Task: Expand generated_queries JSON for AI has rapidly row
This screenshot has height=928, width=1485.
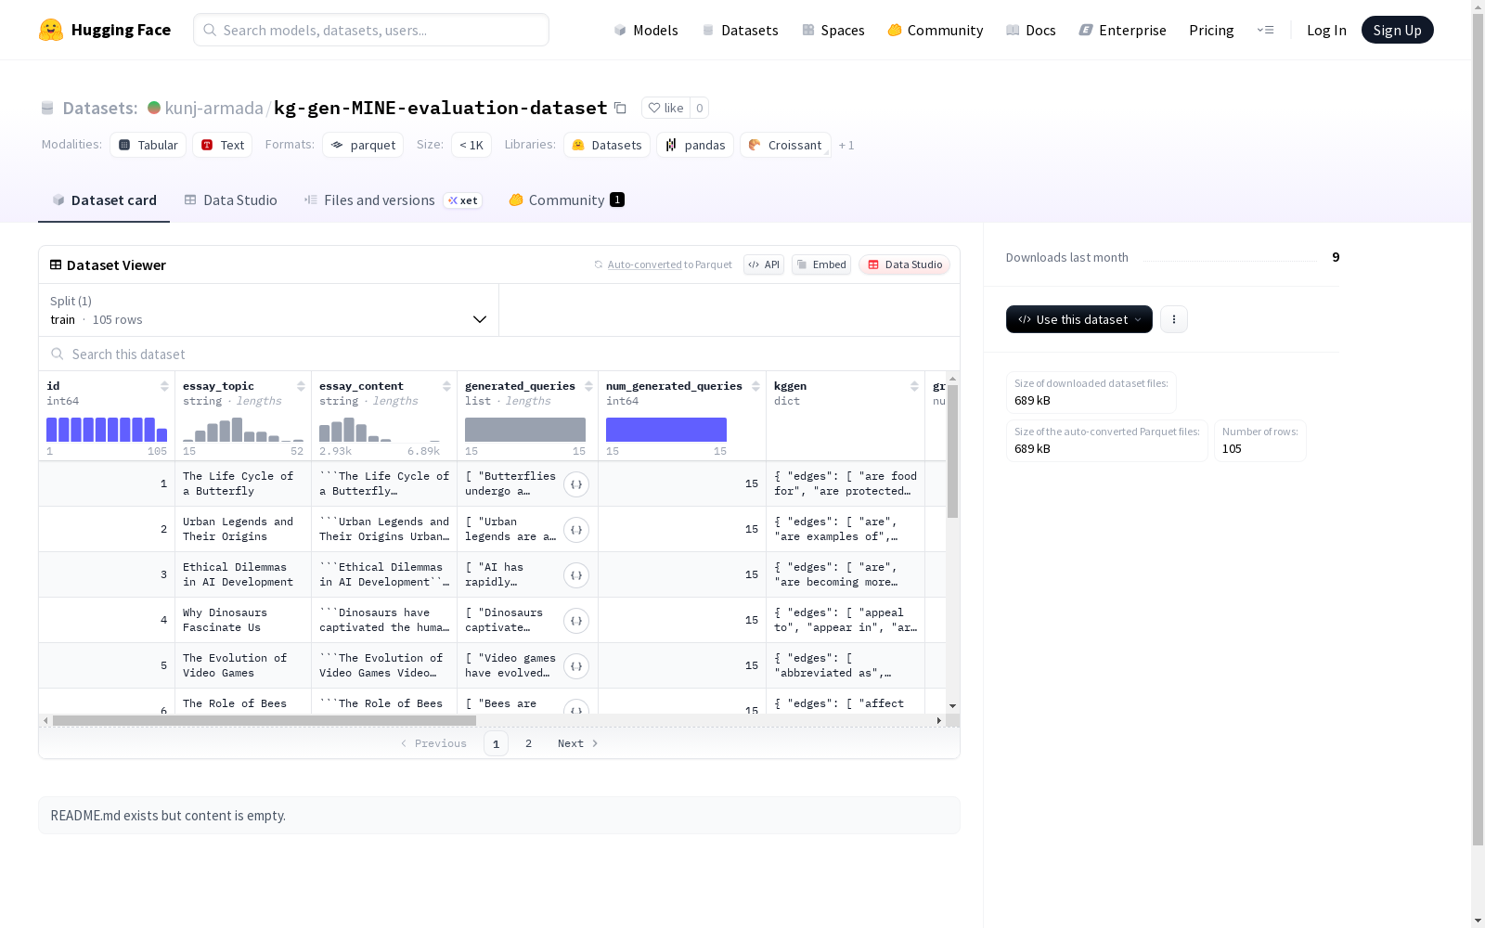Action: [x=576, y=574]
